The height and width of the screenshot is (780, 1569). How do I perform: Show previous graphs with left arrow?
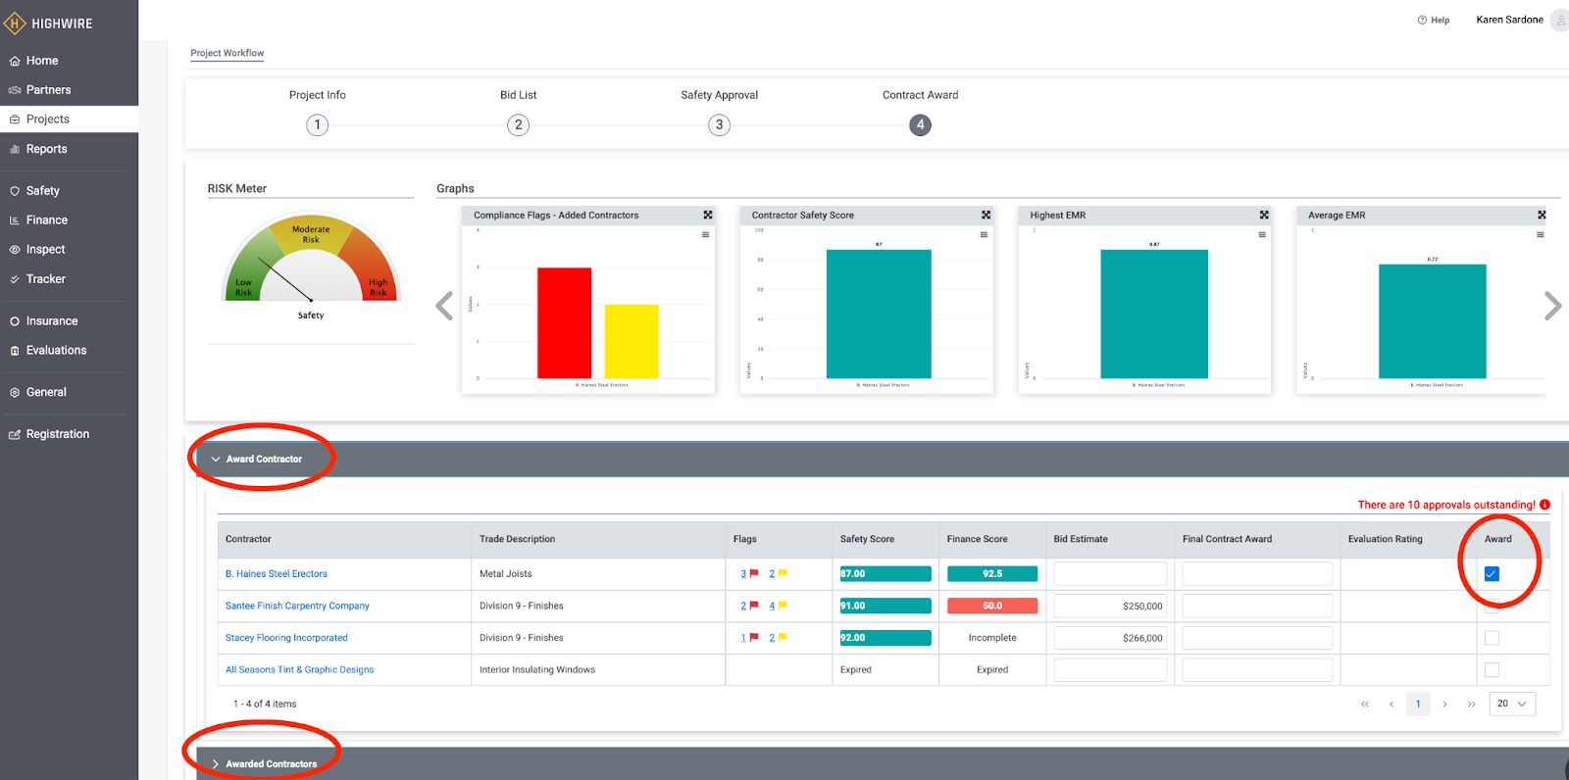coord(444,306)
